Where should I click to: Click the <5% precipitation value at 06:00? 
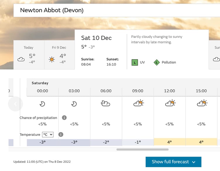point(106,124)
